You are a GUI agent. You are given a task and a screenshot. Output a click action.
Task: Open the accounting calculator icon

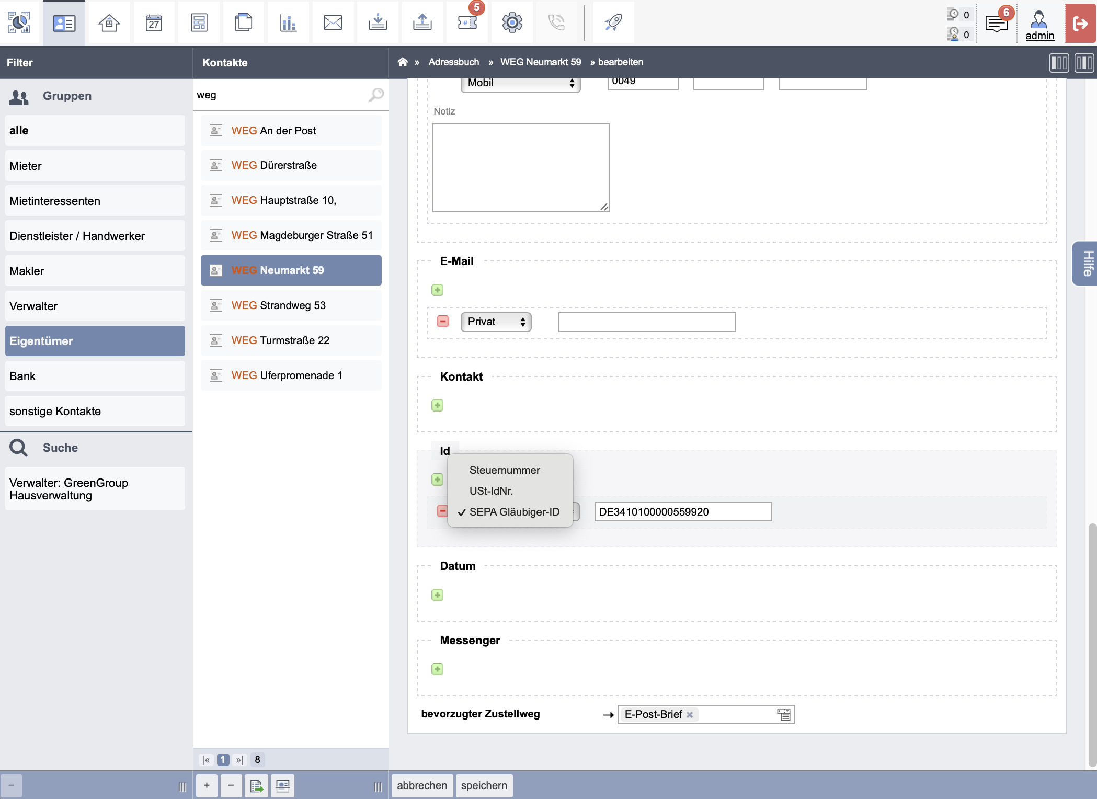[x=199, y=22]
